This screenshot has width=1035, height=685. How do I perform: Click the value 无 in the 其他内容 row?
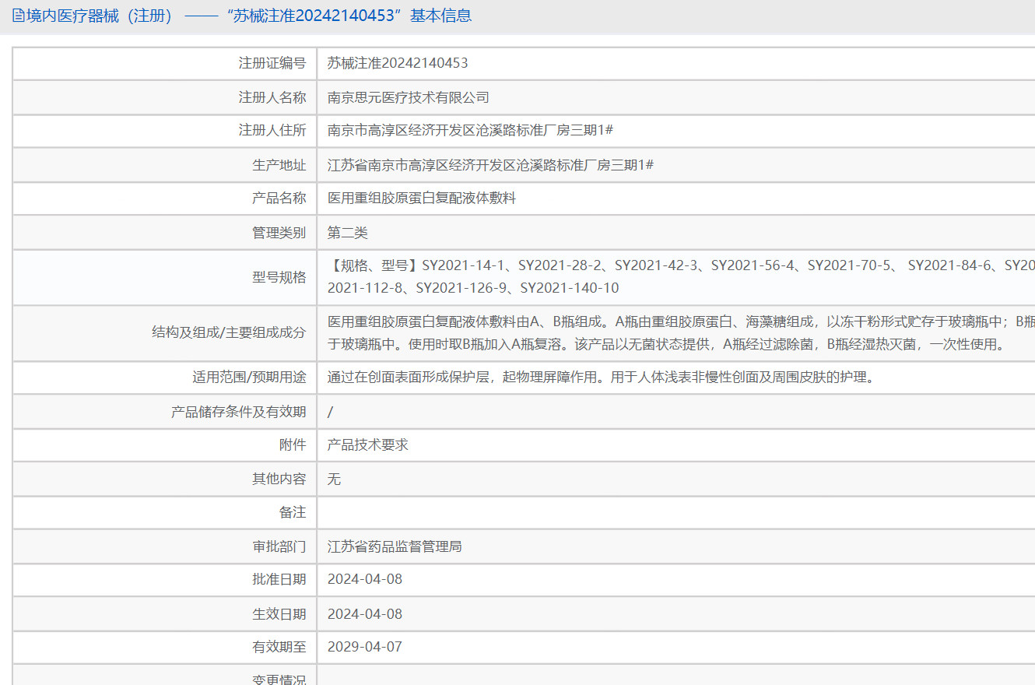coord(334,479)
